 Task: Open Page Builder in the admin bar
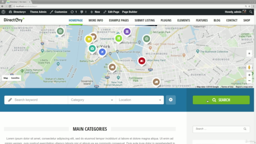click(130, 12)
